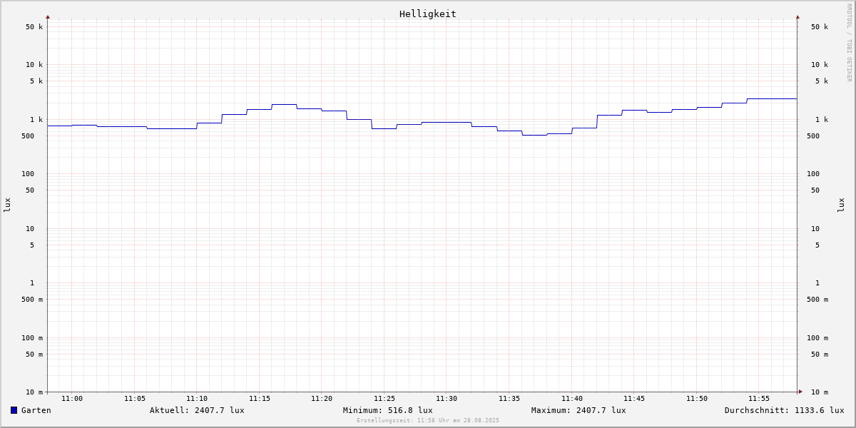The image size is (856, 428).
Task: Click the 500 m label on left axis
Action: (x=32, y=300)
